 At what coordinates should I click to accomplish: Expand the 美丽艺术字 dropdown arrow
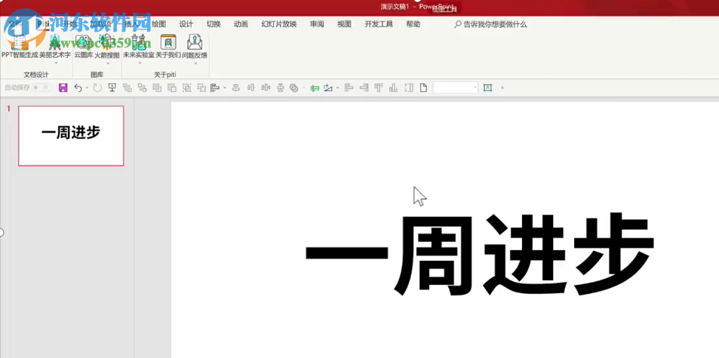pyautogui.click(x=56, y=63)
